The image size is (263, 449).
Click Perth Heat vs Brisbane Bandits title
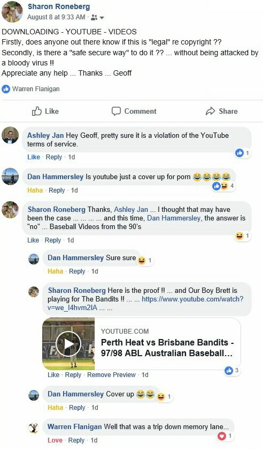click(x=167, y=348)
